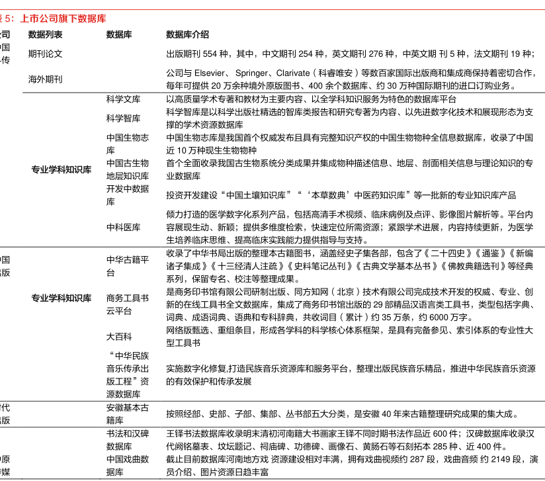Click the description starting "以高质量学术专著和教材"
Viewport: 545px width, 481px height.
point(311,99)
